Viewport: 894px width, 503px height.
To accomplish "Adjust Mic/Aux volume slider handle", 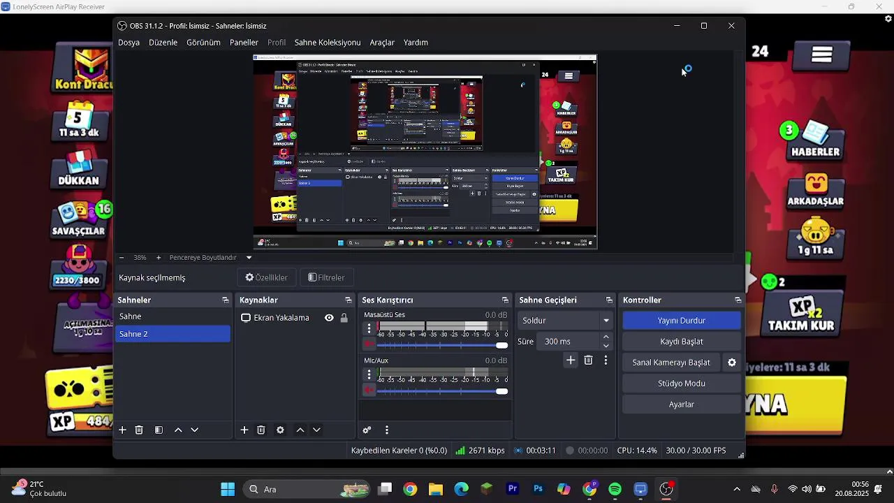I will pyautogui.click(x=501, y=391).
